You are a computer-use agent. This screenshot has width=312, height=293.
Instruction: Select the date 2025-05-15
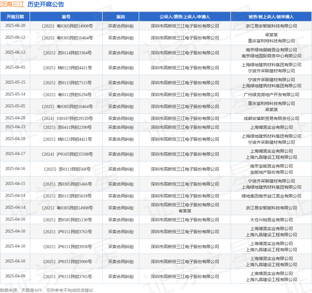coord(15,82)
